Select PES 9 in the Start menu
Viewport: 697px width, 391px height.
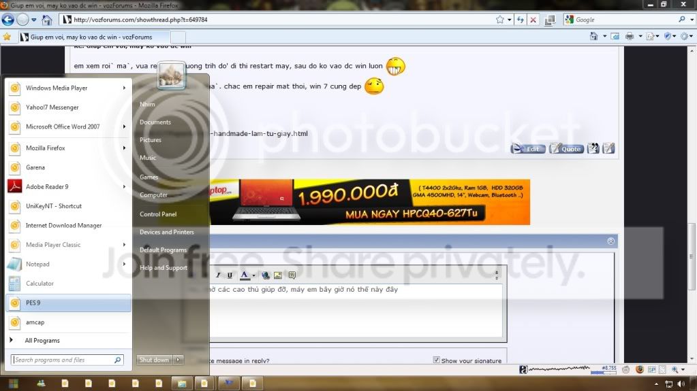tap(68, 303)
